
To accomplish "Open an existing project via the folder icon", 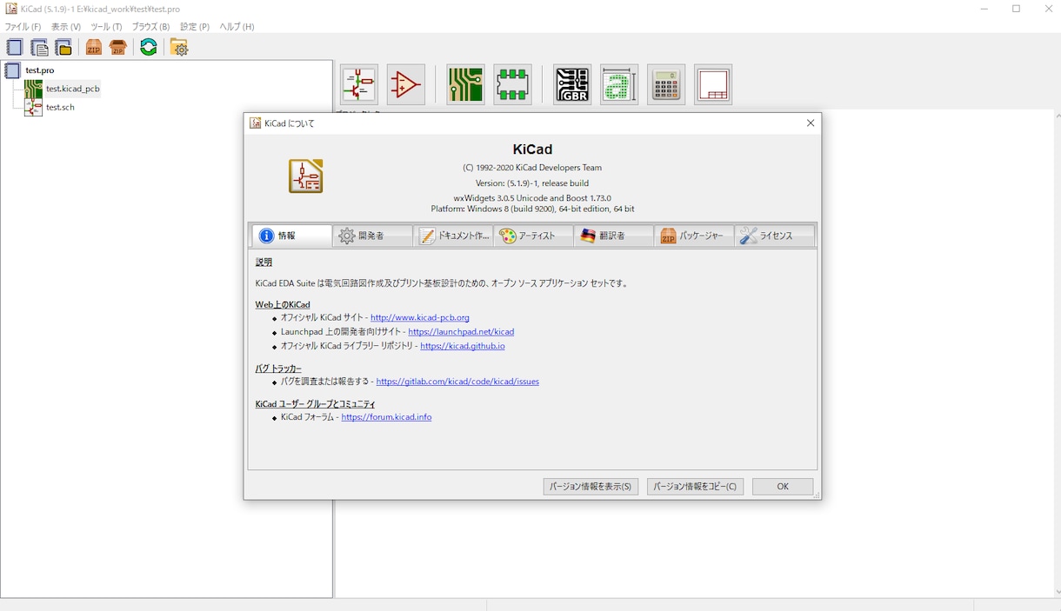I will point(63,48).
